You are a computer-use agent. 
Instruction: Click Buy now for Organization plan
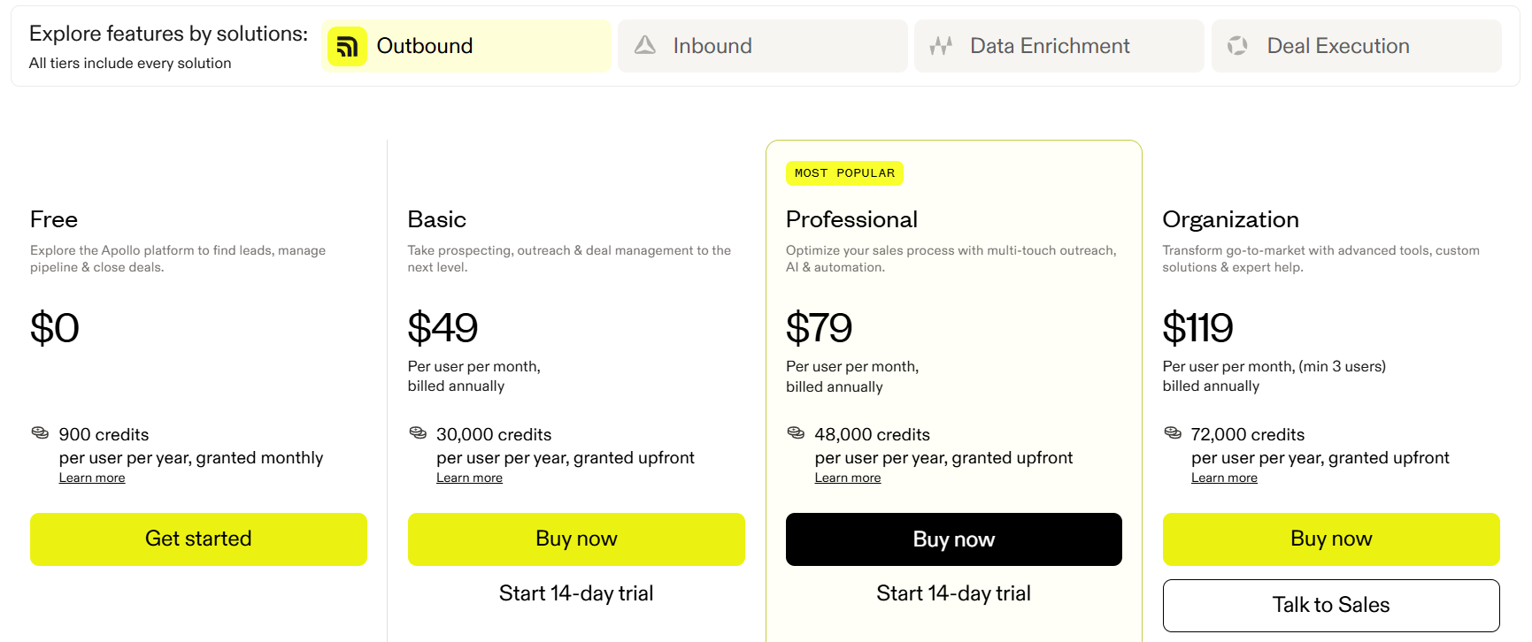[x=1331, y=539]
